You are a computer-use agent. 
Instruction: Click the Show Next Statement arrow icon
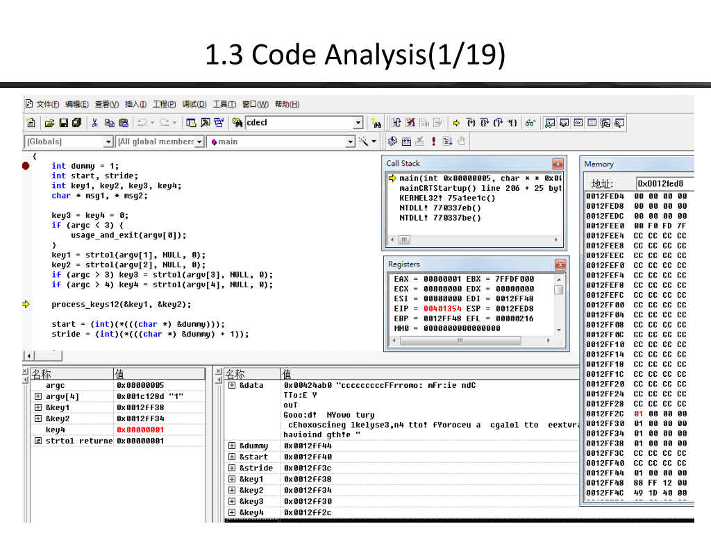pos(457,123)
